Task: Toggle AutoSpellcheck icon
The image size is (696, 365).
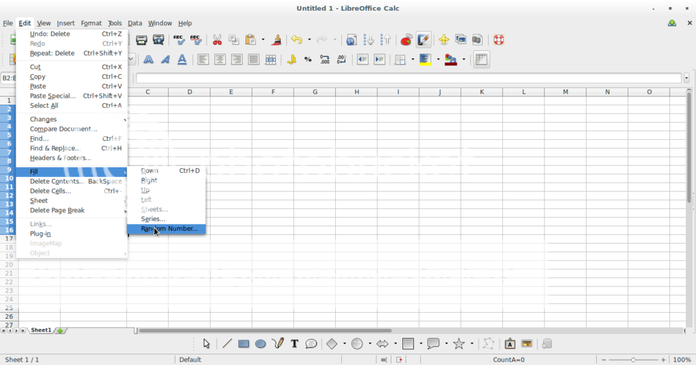Action: pos(196,40)
